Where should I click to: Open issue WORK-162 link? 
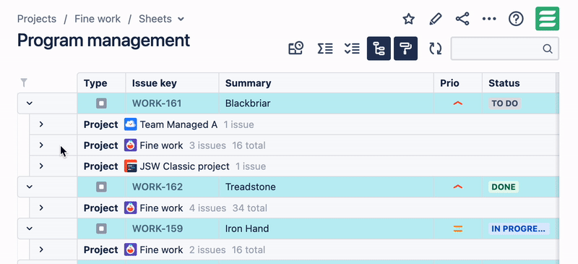(x=158, y=187)
